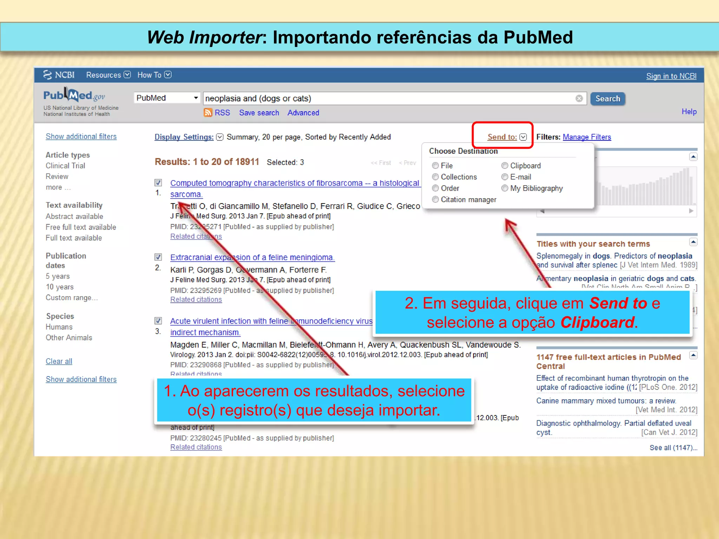The width and height of the screenshot is (719, 539).
Task: Open Custom range date filter
Action: [72, 298]
